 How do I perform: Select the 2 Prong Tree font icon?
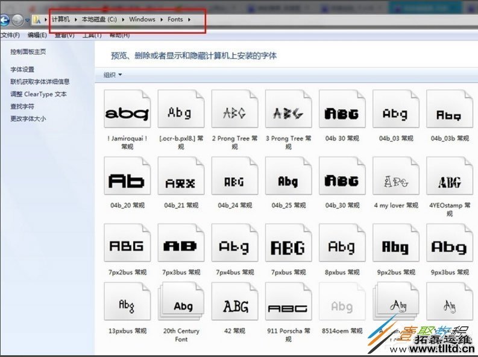point(234,109)
